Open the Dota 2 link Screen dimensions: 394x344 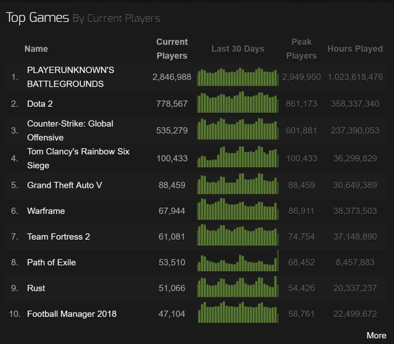[x=40, y=104]
